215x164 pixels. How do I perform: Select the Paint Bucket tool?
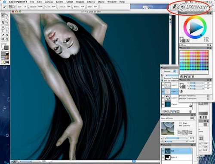(7, 35)
